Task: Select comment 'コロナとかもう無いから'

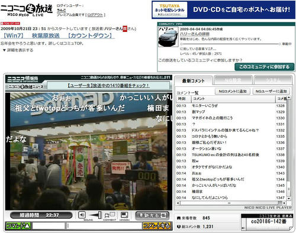Action: 231,136
